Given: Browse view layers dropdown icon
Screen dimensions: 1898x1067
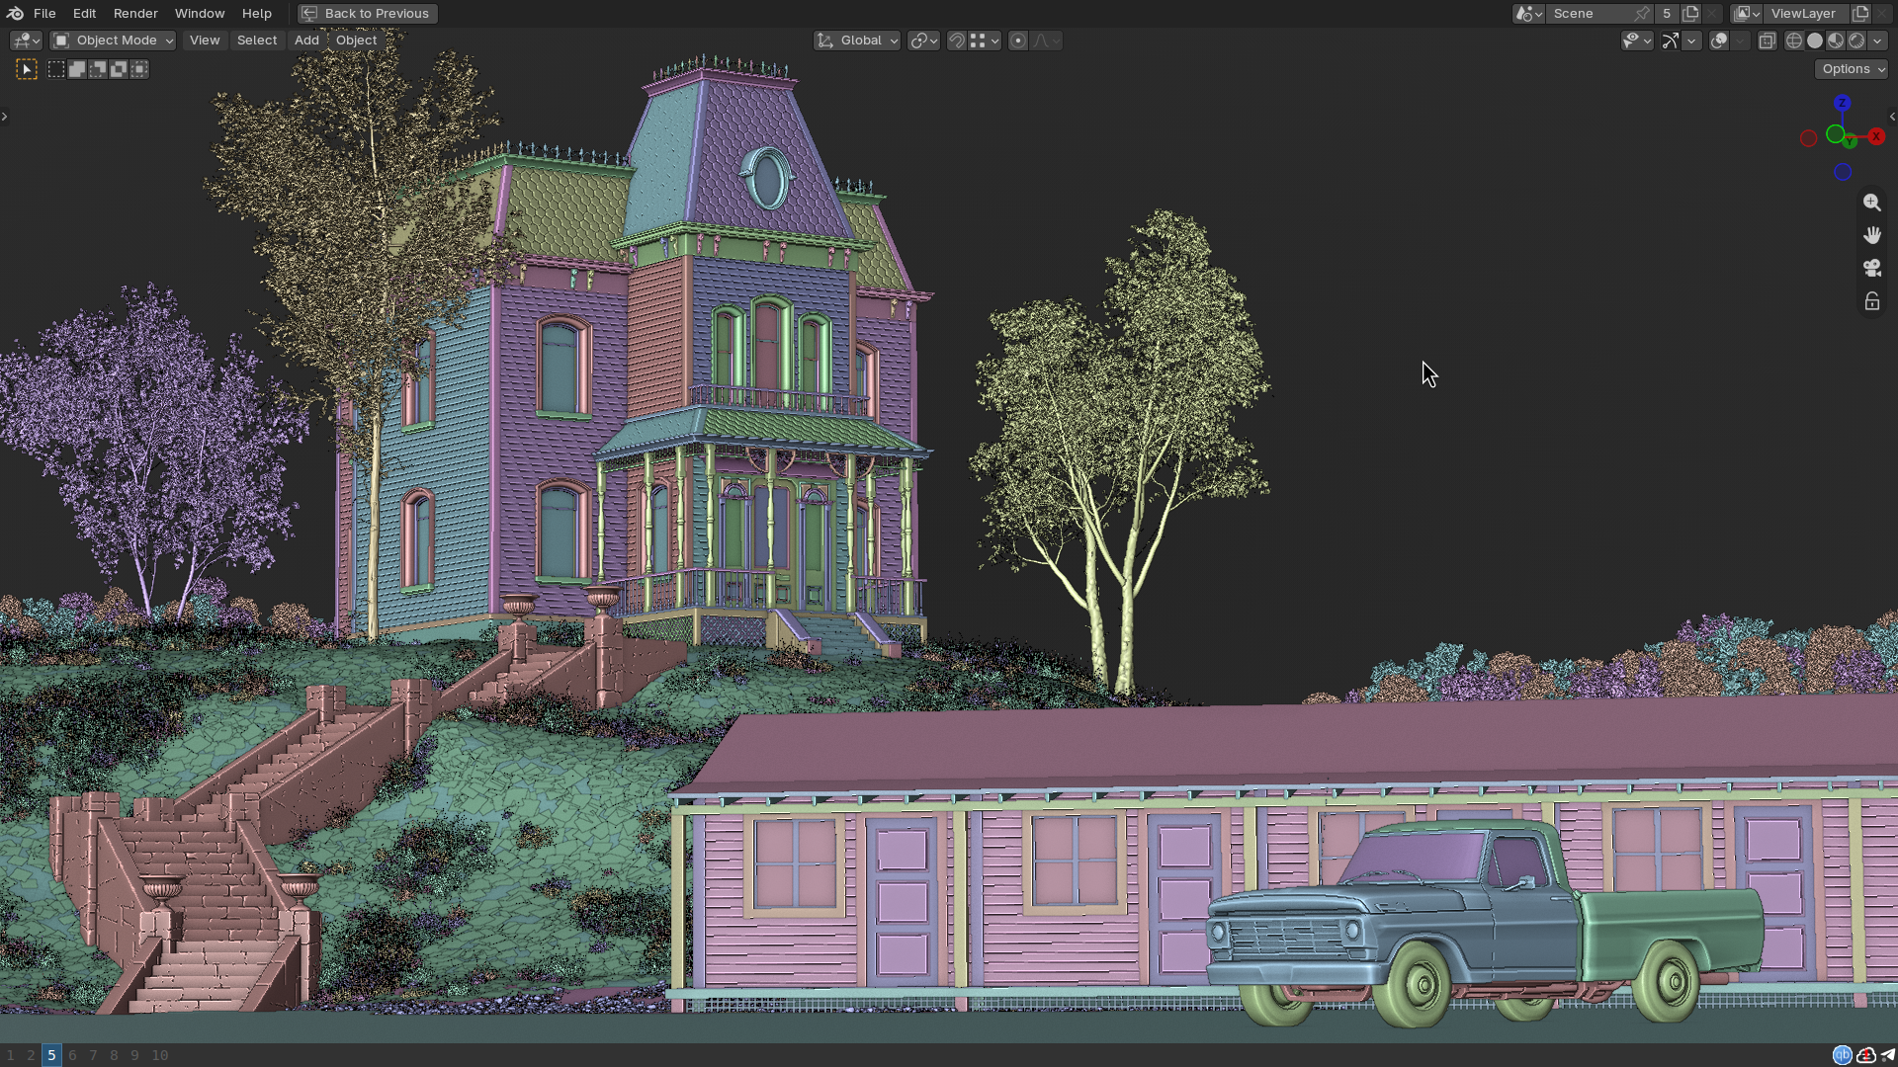Looking at the screenshot, I should pyautogui.click(x=1747, y=14).
